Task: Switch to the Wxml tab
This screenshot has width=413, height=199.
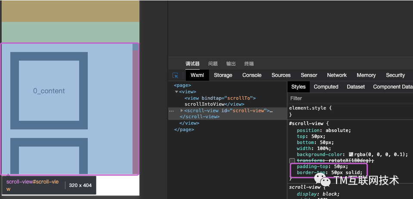Action: (197, 75)
